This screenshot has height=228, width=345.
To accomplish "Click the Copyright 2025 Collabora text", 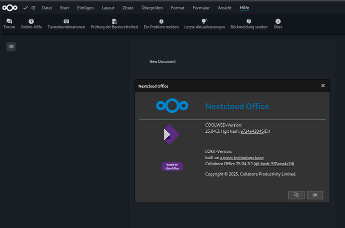I will coord(251,174).
